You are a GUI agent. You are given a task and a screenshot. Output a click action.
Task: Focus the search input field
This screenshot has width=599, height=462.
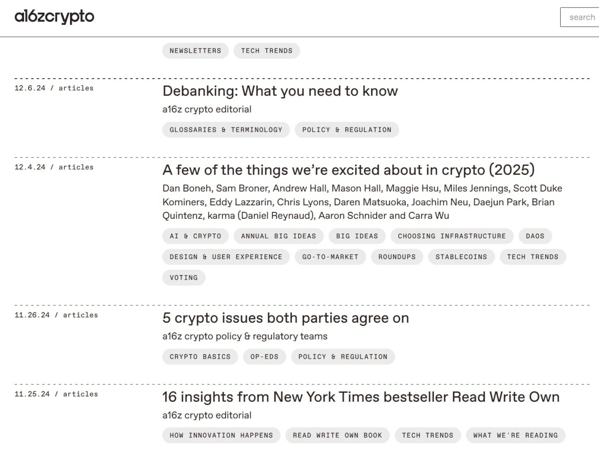click(x=580, y=17)
